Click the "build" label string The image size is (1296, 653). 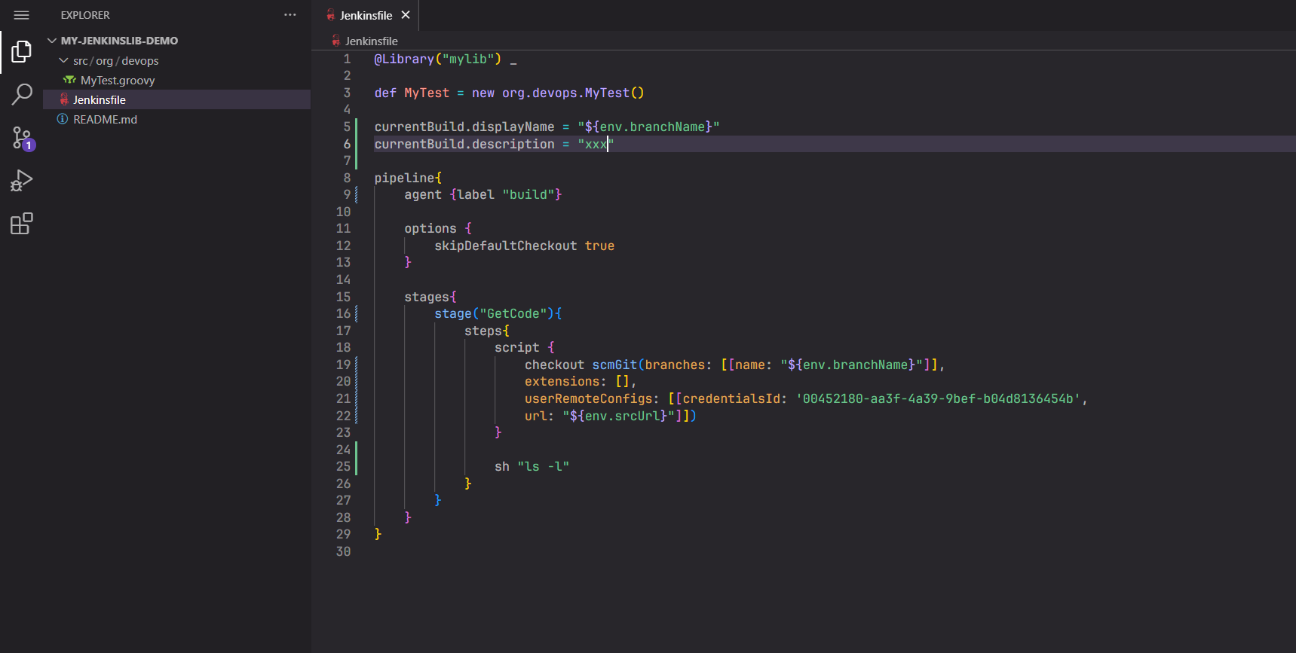tap(529, 194)
